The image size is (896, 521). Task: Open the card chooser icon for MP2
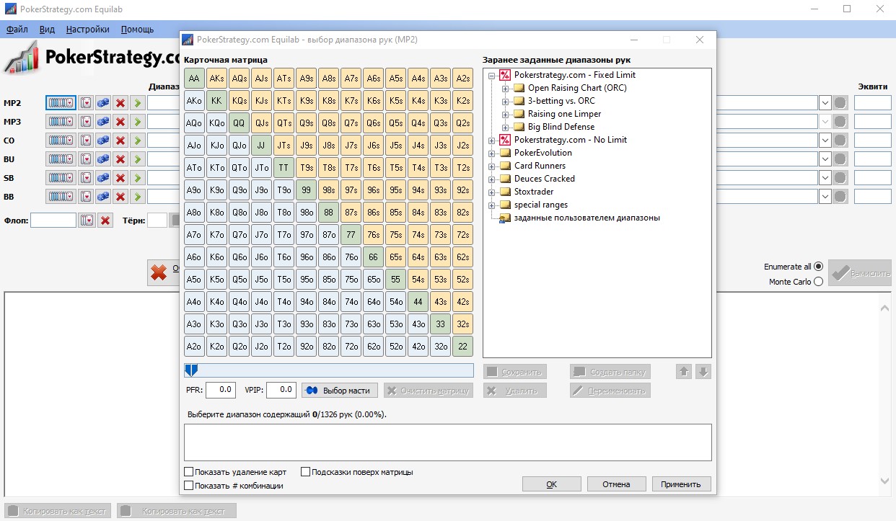point(87,102)
